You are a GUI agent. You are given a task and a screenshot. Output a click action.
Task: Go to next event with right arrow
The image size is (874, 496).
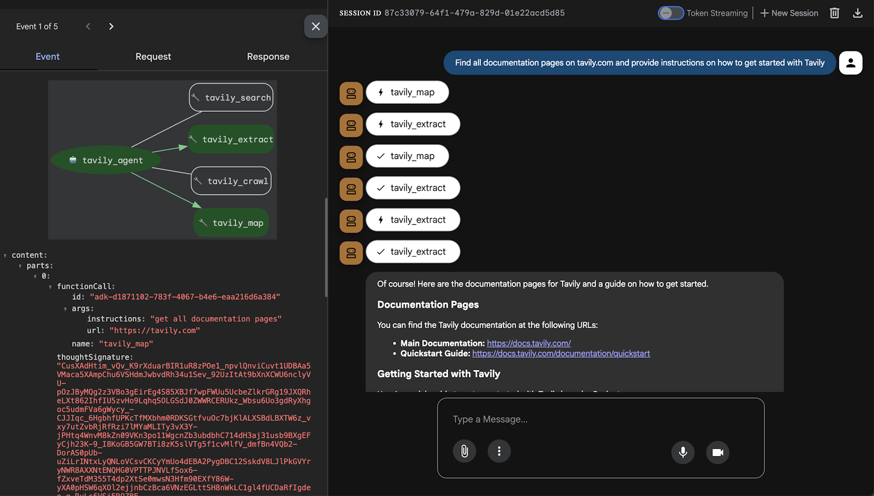coord(111,26)
